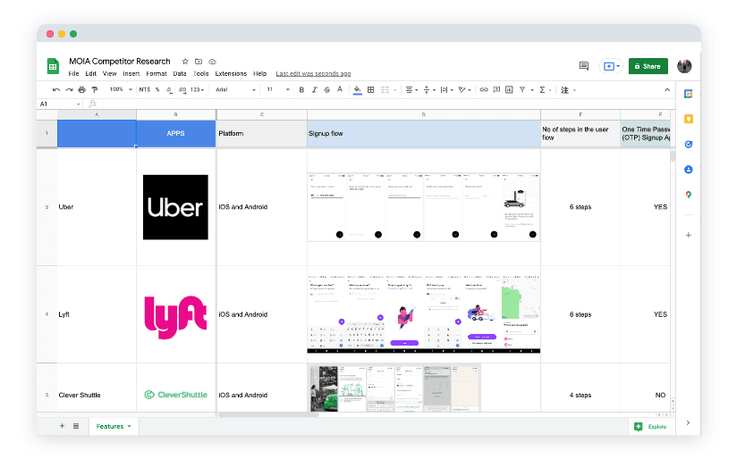This screenshot has height=459, width=737.
Task: Collapse the toolbar with the up chevron
Action: (667, 89)
